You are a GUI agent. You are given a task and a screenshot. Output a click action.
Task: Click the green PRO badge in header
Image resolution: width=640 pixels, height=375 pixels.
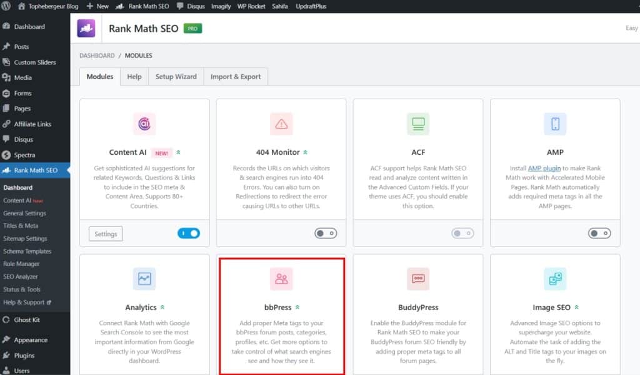click(192, 29)
